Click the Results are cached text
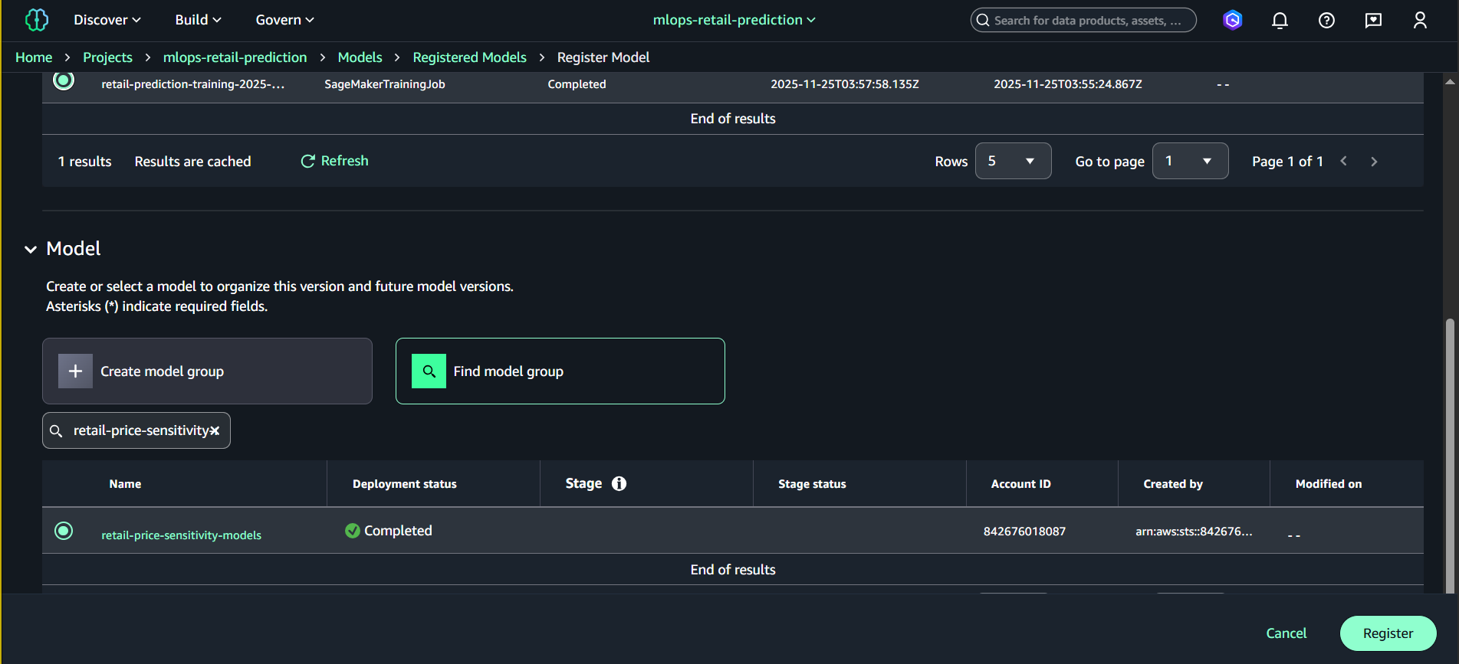The width and height of the screenshot is (1459, 664). [192, 162]
